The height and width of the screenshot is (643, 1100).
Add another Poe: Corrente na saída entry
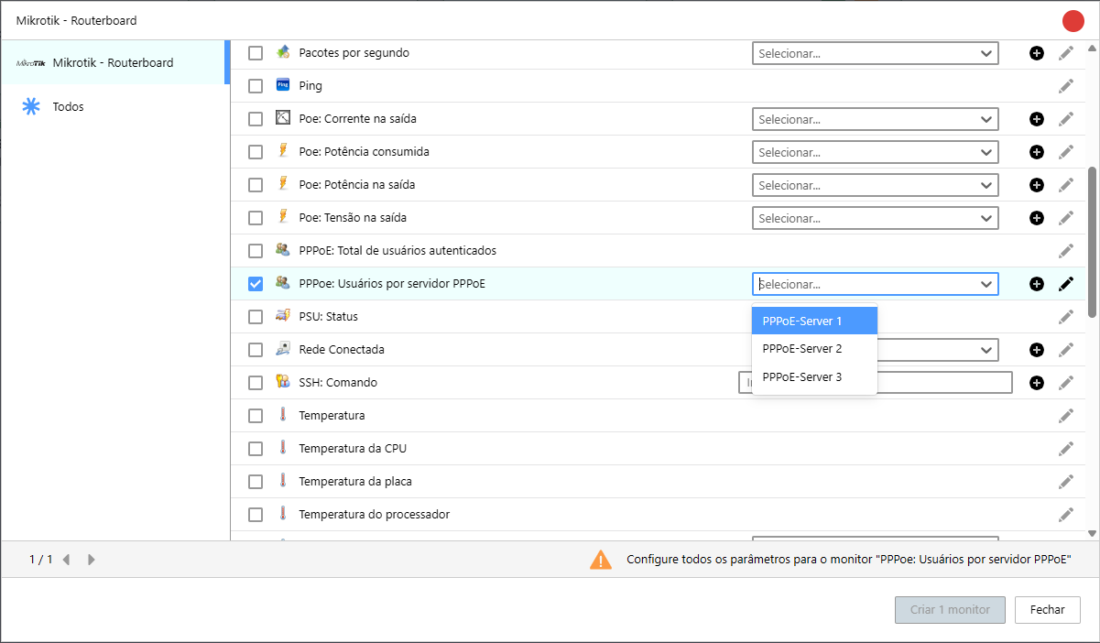[1036, 119]
